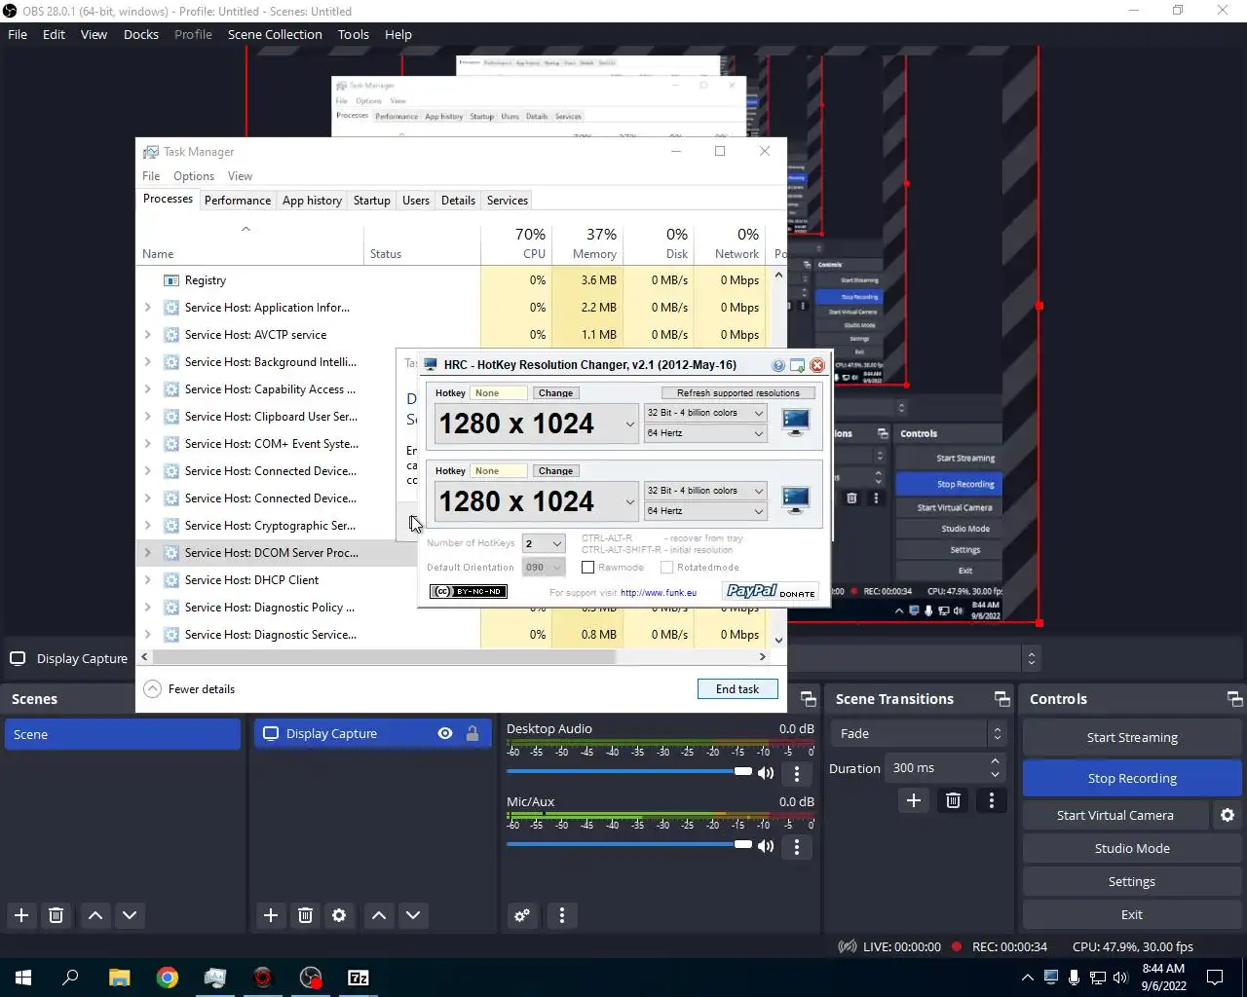
Task: Open the Scene Collection menu
Action: pos(275,34)
